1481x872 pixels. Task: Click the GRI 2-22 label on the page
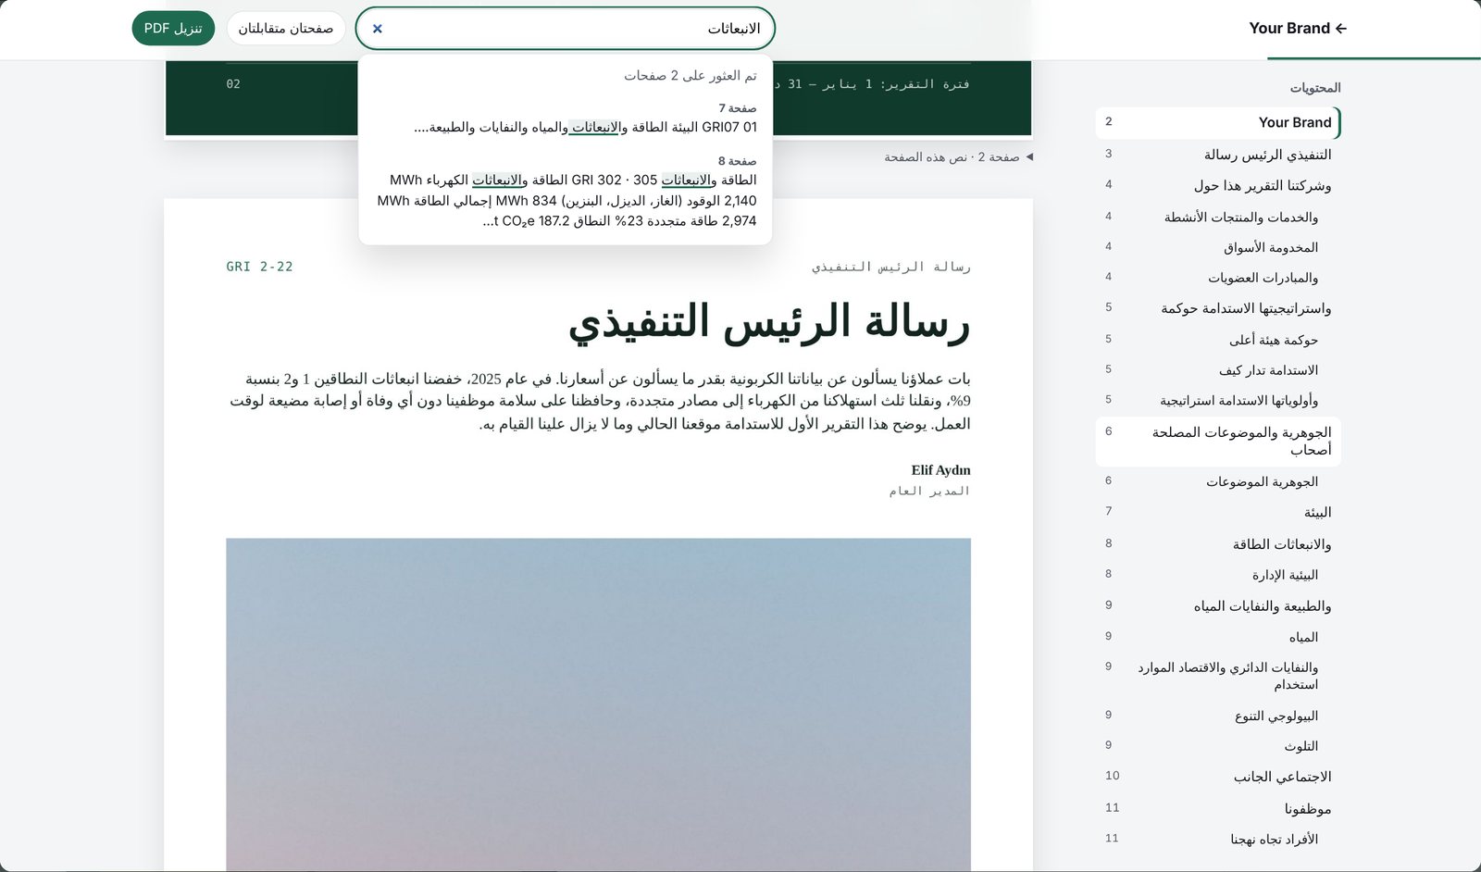259,267
